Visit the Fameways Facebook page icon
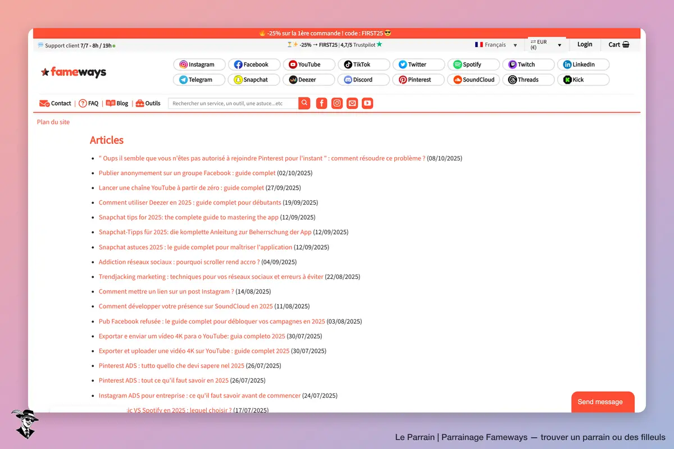674x449 pixels. 321,103
